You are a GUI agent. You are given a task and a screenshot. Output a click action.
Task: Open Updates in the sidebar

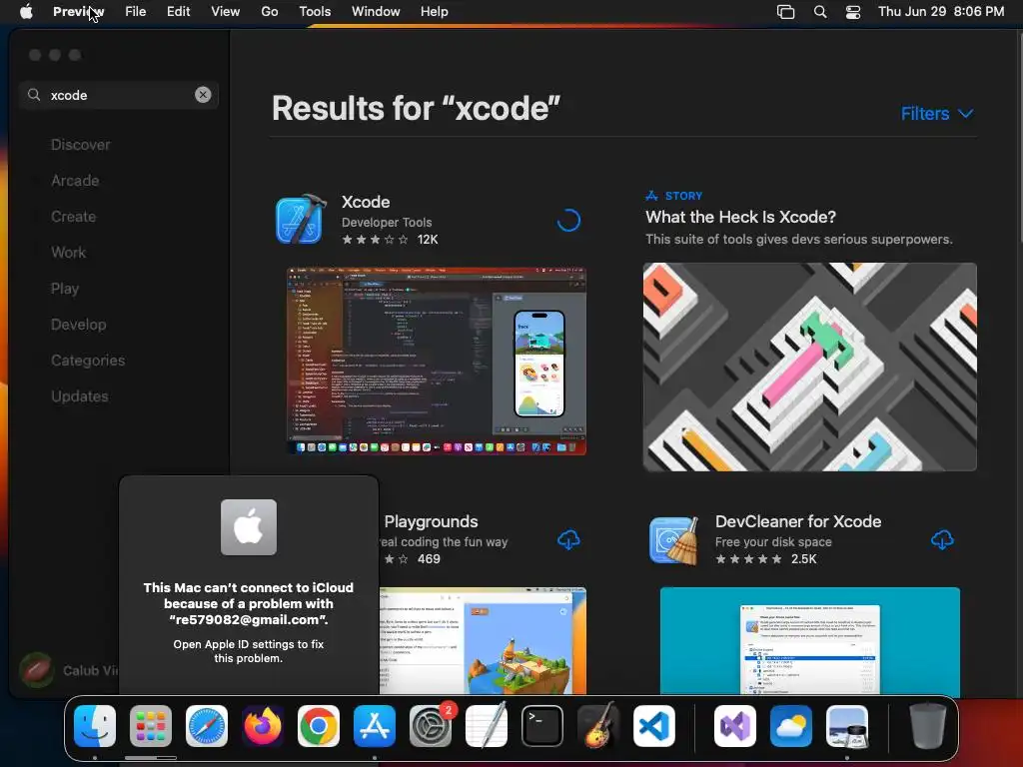(x=80, y=395)
